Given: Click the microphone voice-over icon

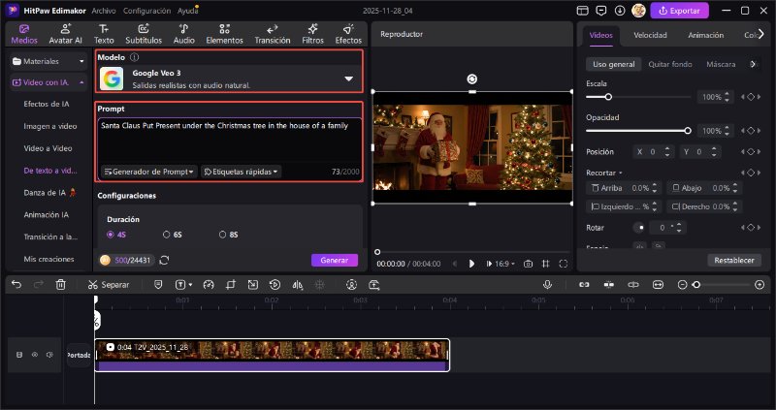Looking at the screenshot, I should pos(547,285).
